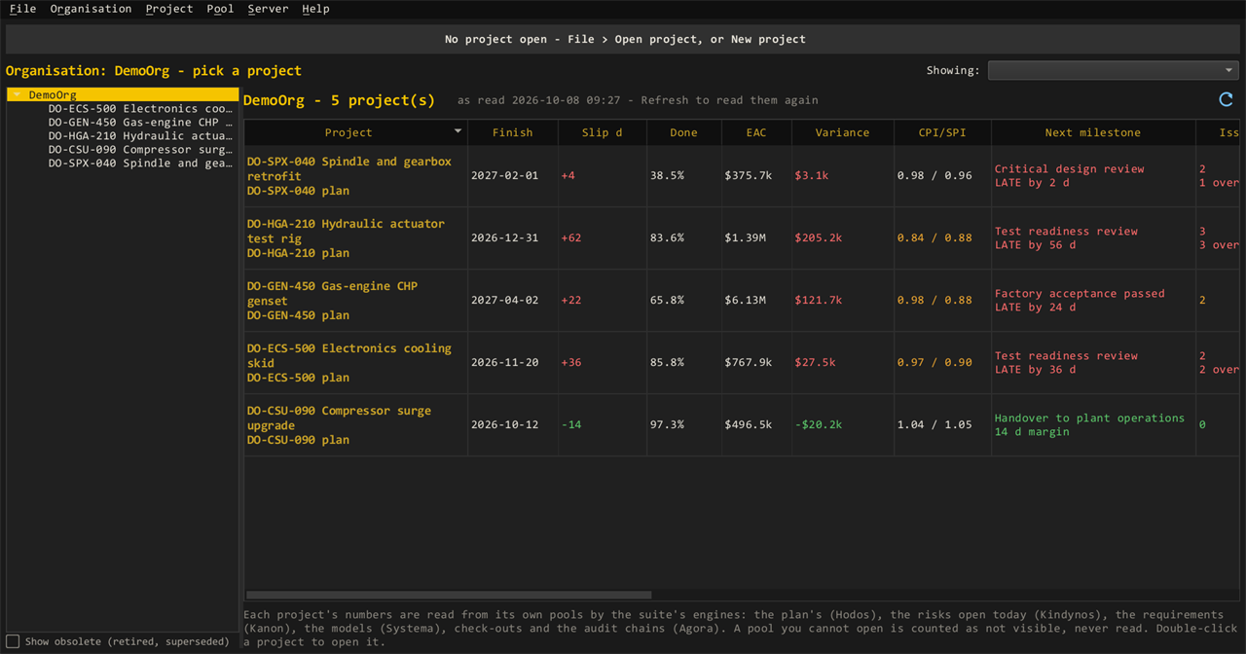Click finish date 2026-12-31
The height and width of the screenshot is (654, 1246).
[504, 238]
